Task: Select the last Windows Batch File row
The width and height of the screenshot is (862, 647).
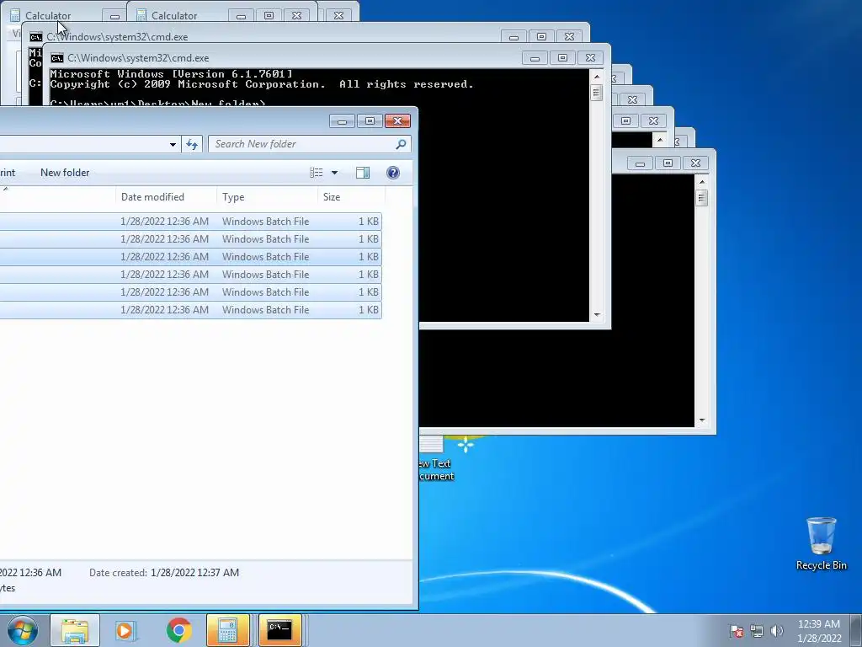Action: (x=191, y=310)
